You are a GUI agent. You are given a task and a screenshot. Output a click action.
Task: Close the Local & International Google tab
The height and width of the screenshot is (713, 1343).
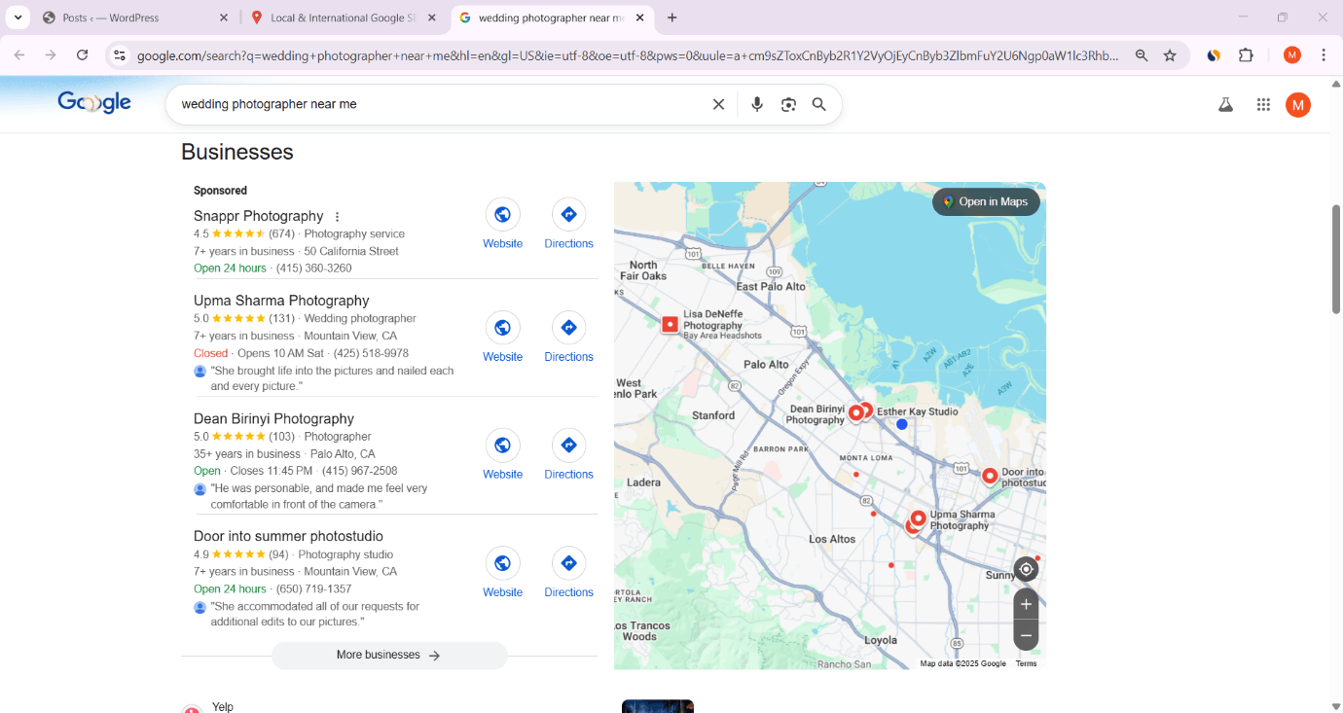(432, 18)
